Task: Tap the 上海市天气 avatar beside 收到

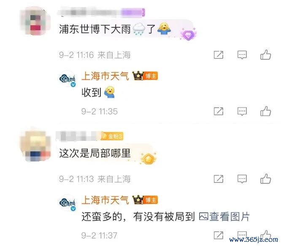Action: coord(68,79)
